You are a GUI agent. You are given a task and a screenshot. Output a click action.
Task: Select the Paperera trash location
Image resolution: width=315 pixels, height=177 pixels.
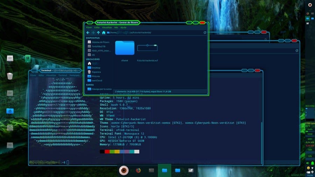(96, 72)
